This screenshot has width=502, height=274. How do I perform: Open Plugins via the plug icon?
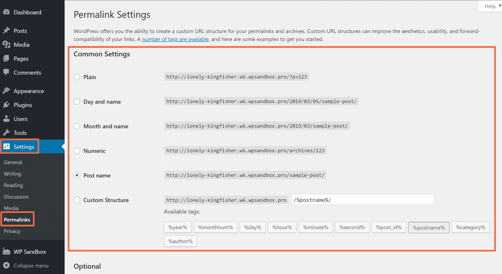[x=6, y=105]
